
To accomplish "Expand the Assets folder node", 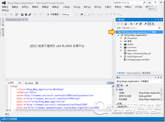I will [121, 44].
